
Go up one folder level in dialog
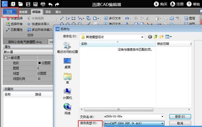[156, 37]
